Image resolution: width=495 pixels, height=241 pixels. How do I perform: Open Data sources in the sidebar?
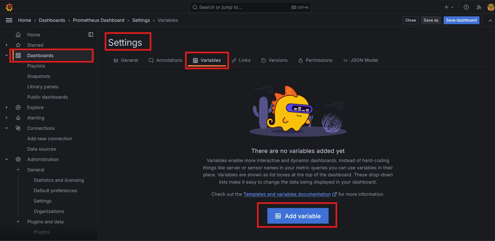(x=42, y=149)
